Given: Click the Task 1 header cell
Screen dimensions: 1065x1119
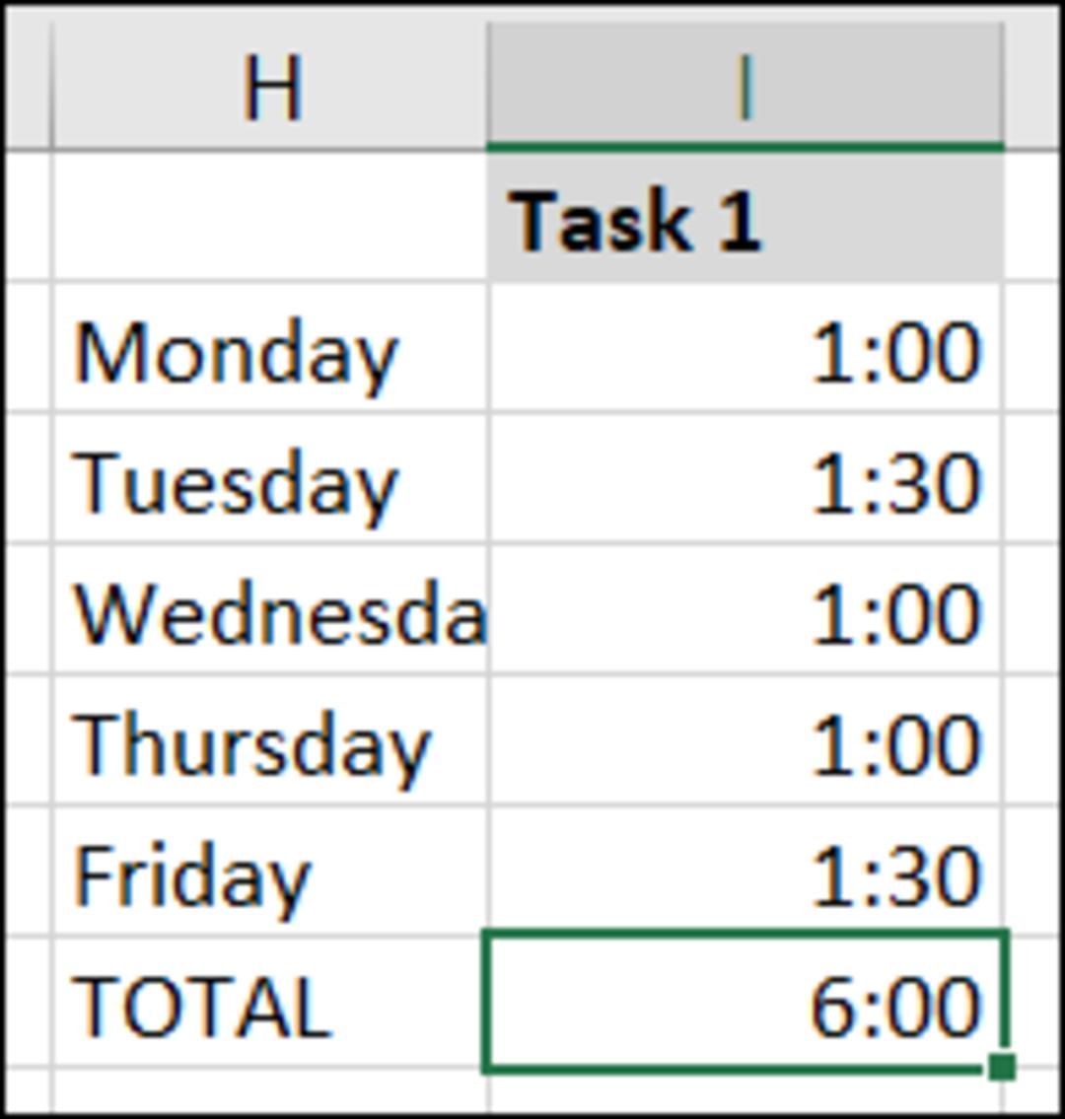Looking at the screenshot, I should pos(745,216).
